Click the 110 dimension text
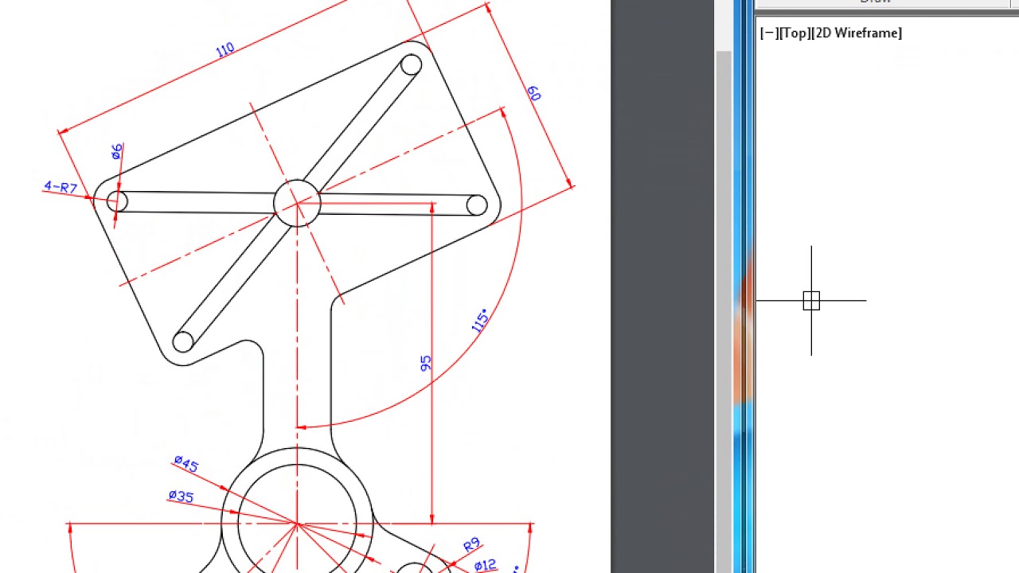Screen dimensions: 1019x573 click(224, 49)
